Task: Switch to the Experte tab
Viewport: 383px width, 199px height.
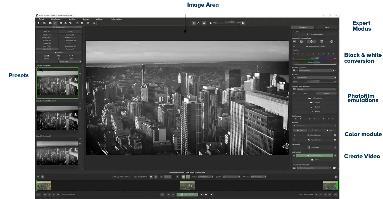Action: pyautogui.click(x=327, y=27)
